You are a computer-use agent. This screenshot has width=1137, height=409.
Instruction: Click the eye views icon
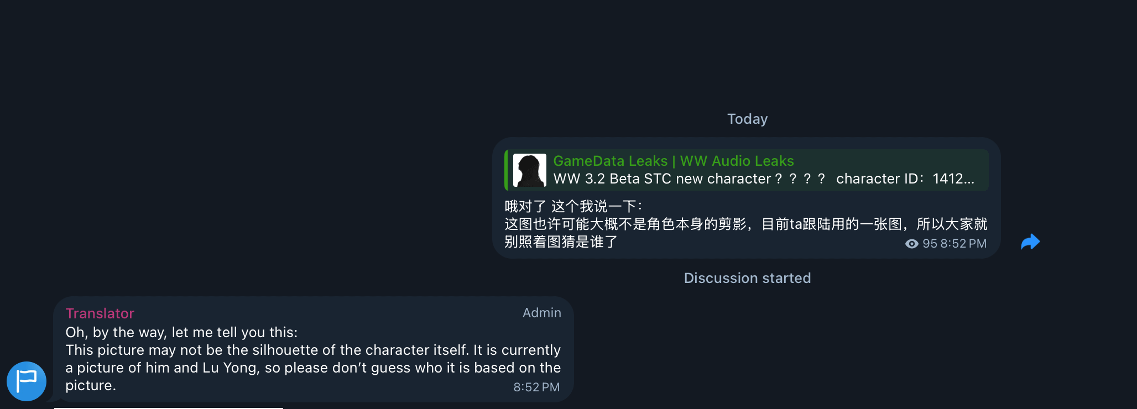coord(911,244)
